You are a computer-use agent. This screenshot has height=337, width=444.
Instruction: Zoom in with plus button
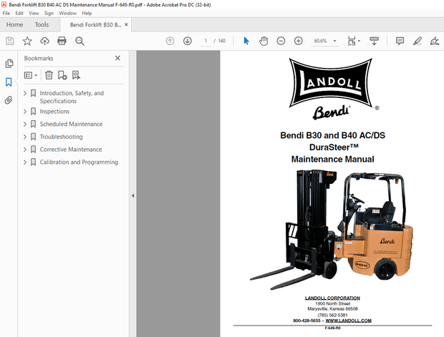coord(298,41)
